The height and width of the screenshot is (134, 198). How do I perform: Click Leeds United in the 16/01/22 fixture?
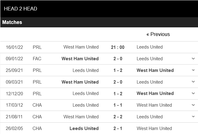150,47
